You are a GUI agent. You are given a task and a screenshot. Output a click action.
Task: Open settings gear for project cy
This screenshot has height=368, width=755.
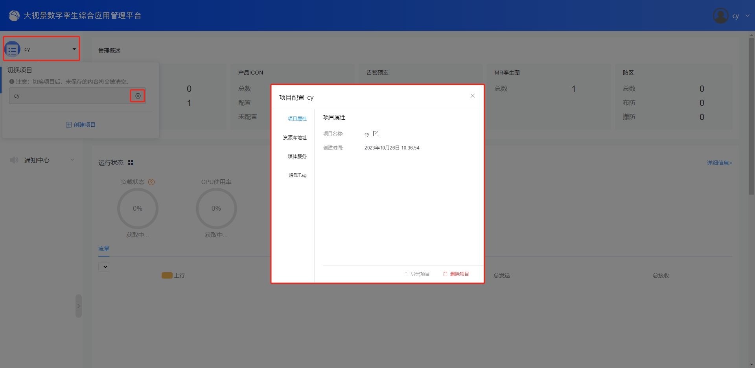[138, 96]
